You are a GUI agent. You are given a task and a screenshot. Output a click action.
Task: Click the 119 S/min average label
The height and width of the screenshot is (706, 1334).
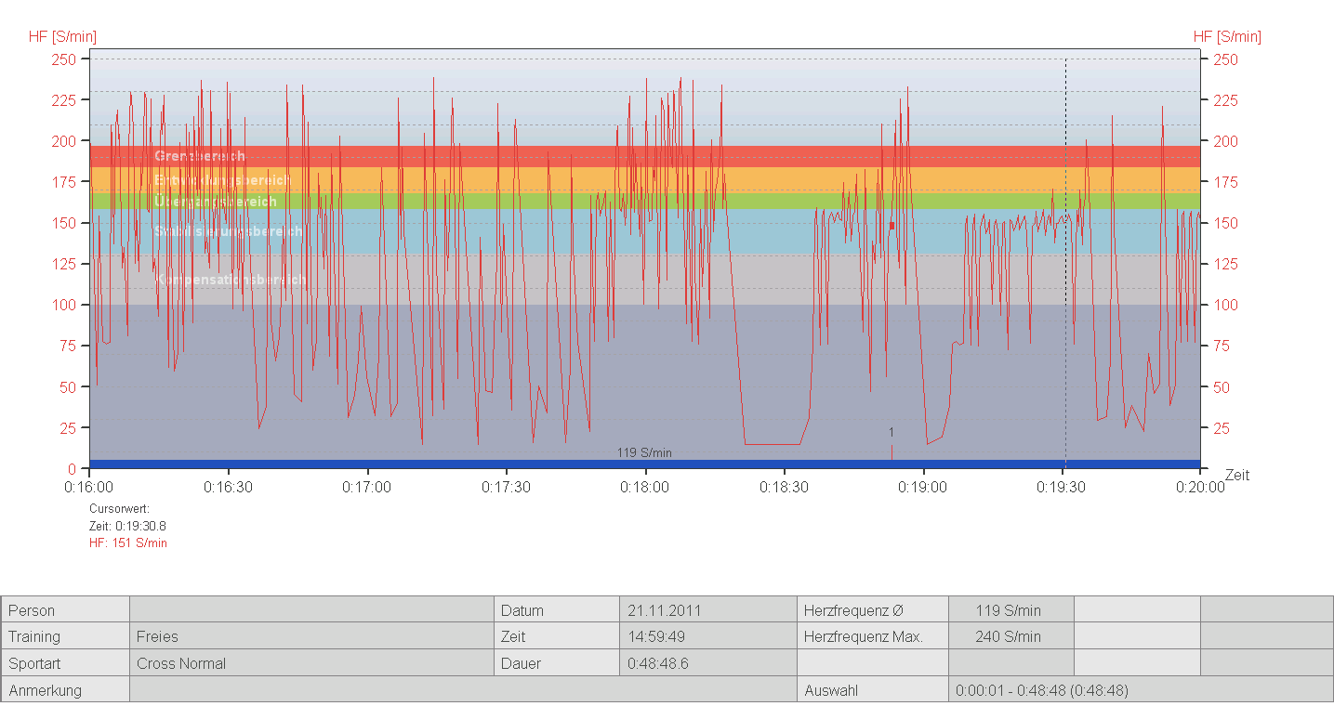(x=644, y=453)
